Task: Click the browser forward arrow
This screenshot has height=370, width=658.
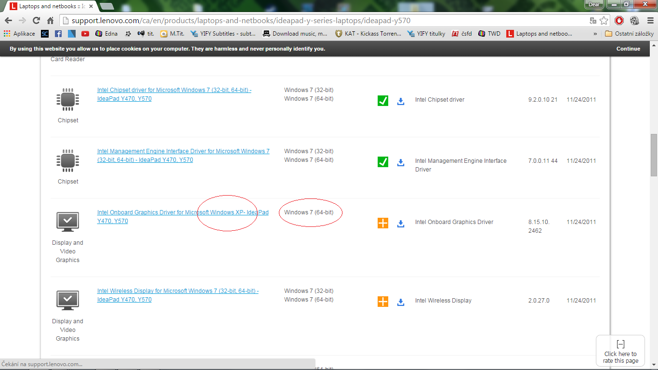Action: coord(22,21)
